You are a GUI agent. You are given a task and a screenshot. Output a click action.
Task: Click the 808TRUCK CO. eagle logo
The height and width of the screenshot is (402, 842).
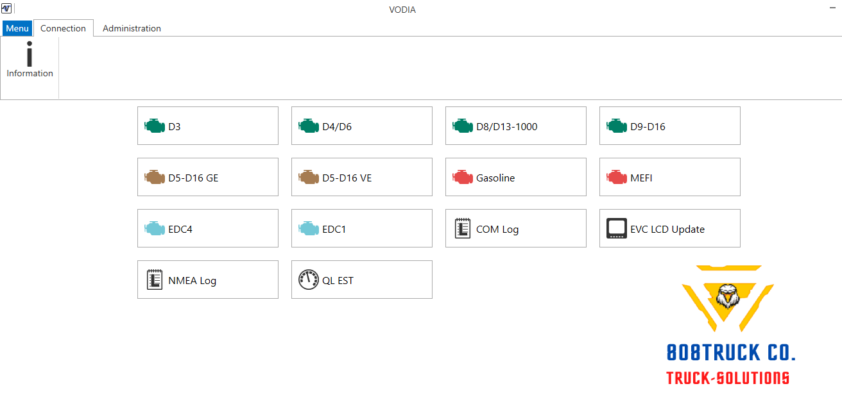pos(727,296)
